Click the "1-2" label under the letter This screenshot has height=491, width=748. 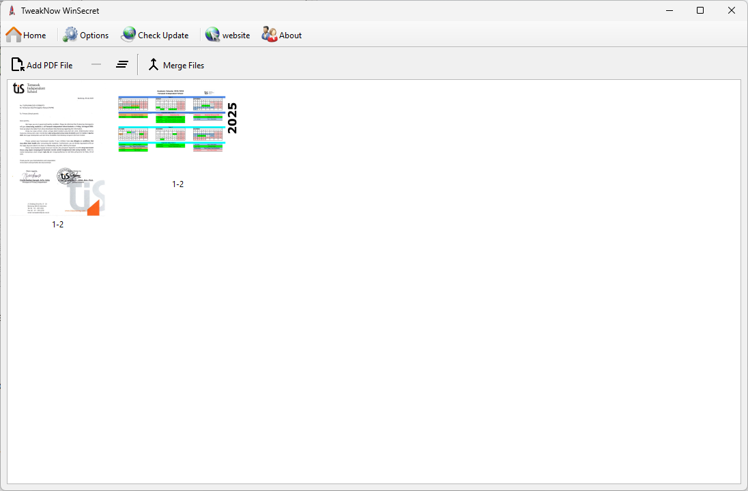(x=58, y=224)
